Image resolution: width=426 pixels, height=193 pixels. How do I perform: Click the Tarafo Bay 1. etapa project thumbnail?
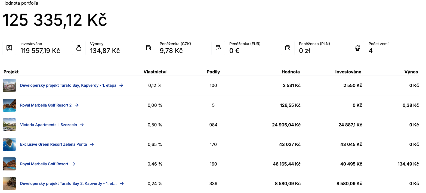coord(9,85)
